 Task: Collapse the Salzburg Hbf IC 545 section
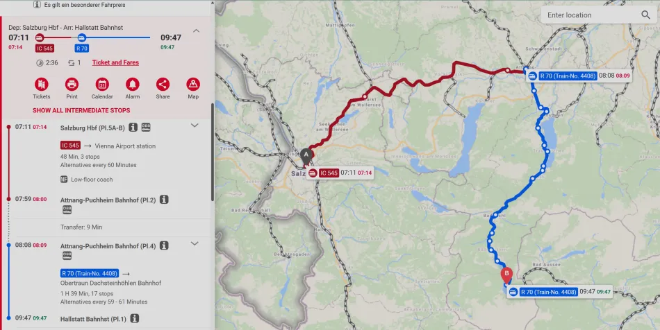(x=195, y=125)
